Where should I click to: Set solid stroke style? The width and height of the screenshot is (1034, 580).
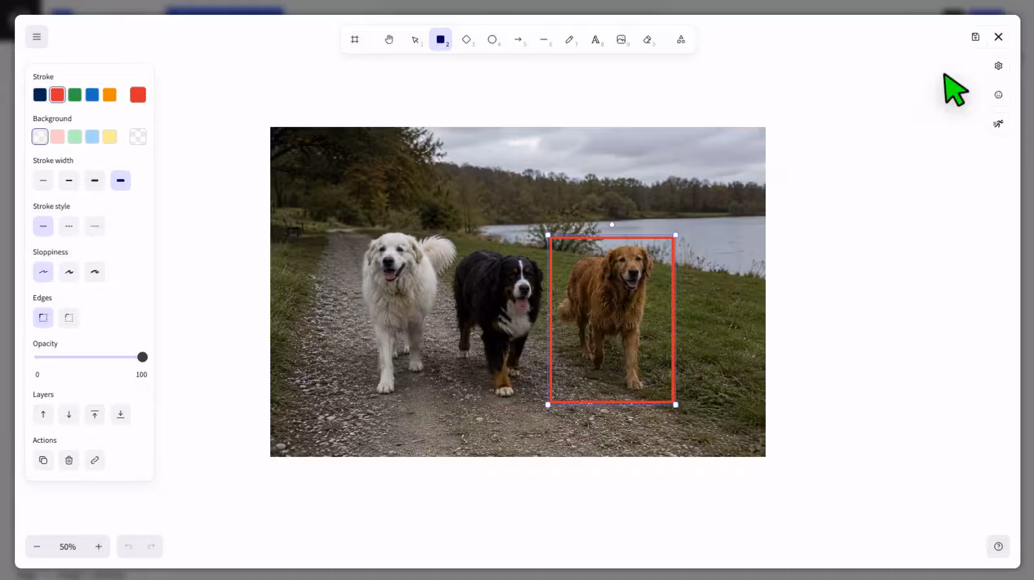[43, 227]
